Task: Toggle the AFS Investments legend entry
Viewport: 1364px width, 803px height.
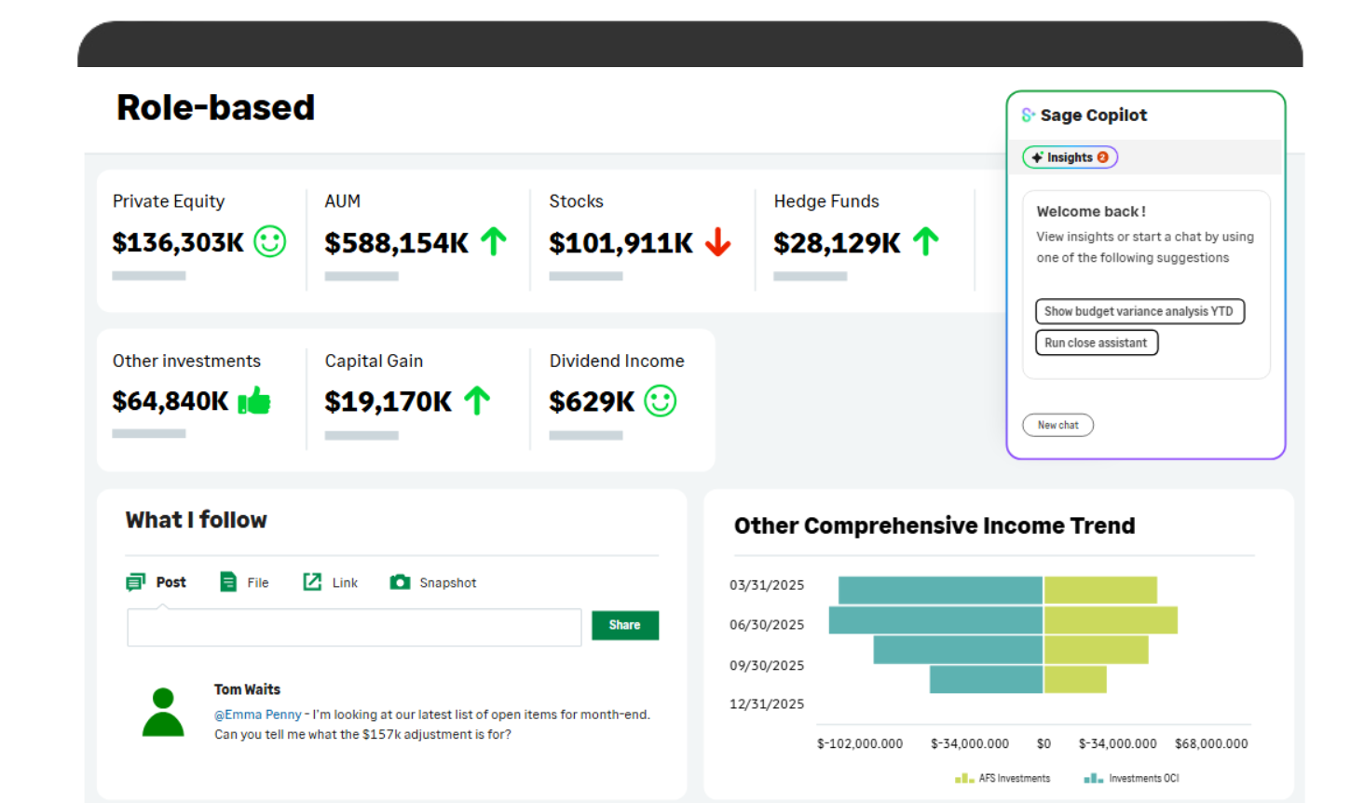Action: pos(1003,778)
